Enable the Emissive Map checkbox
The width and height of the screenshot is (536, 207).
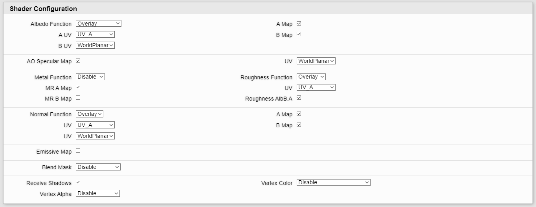[x=78, y=151]
